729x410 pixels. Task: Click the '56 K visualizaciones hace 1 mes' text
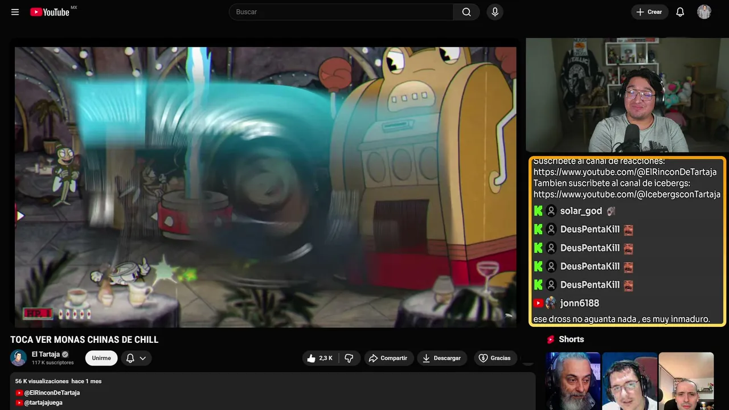click(58, 381)
